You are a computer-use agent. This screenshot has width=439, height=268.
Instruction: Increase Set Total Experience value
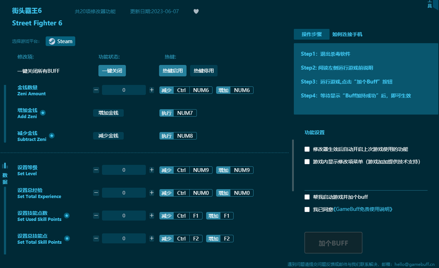pyautogui.click(x=152, y=193)
